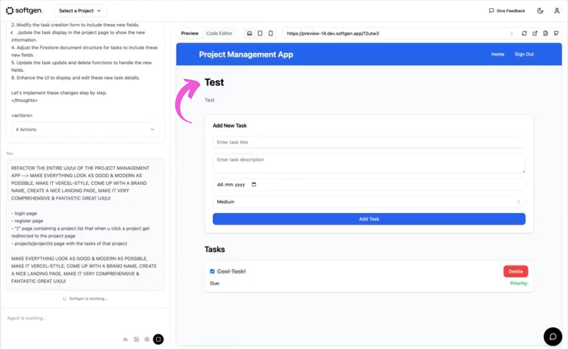Click the back chevron in chat panel

pos(12,32)
